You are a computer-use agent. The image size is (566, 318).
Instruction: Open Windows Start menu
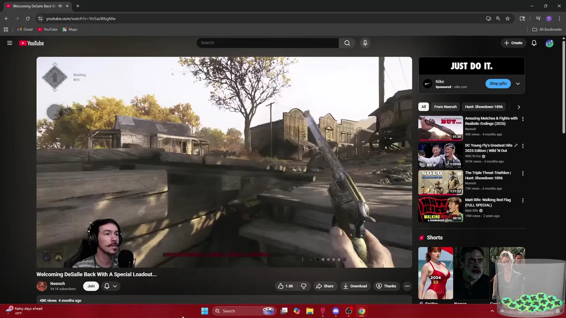205,311
